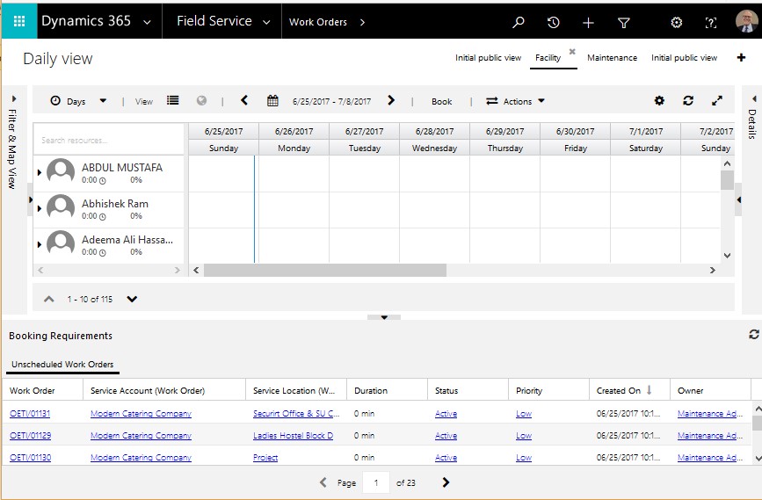Open work order OETI/01130

pyautogui.click(x=30, y=457)
